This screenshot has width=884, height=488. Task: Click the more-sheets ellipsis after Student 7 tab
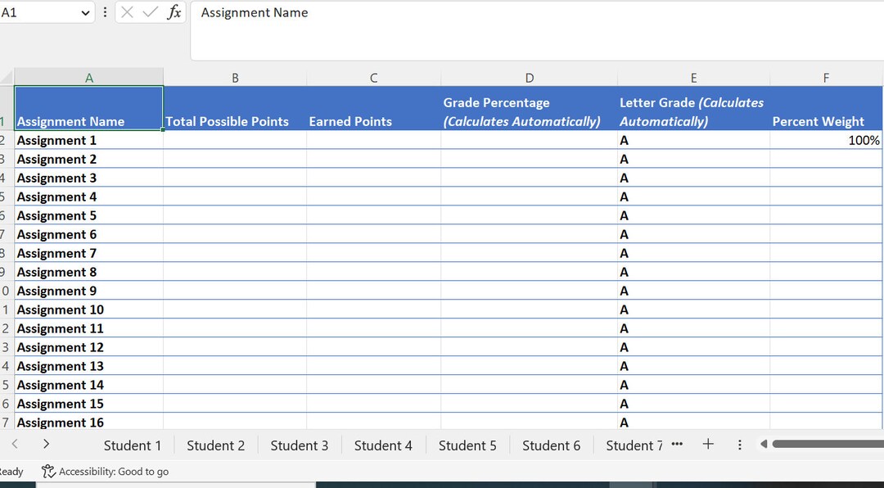click(677, 445)
